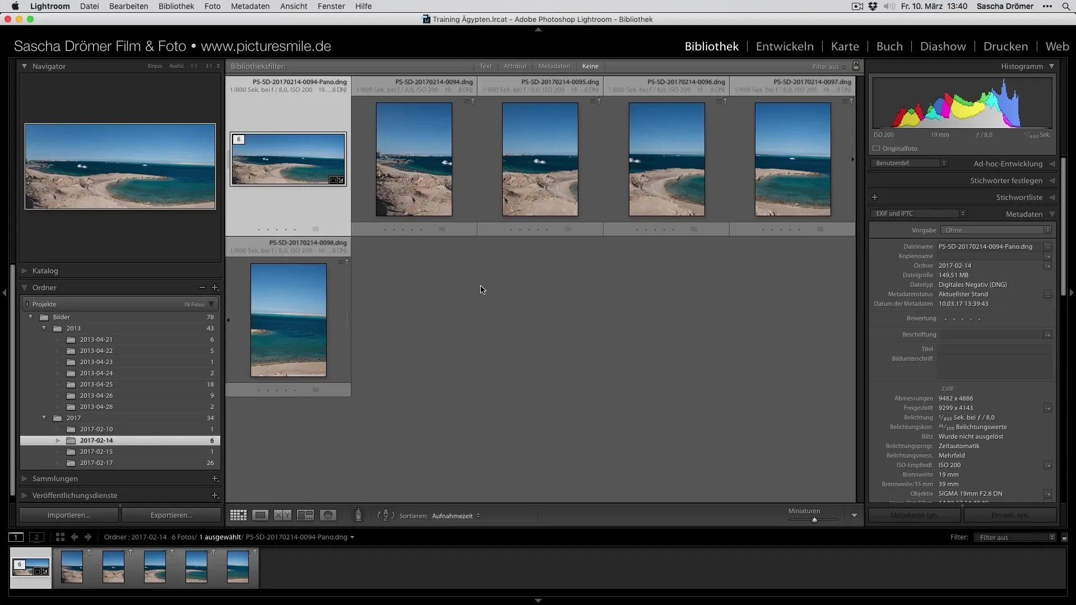Open the Bibliothek menu
The image size is (1076, 605).
point(176,6)
